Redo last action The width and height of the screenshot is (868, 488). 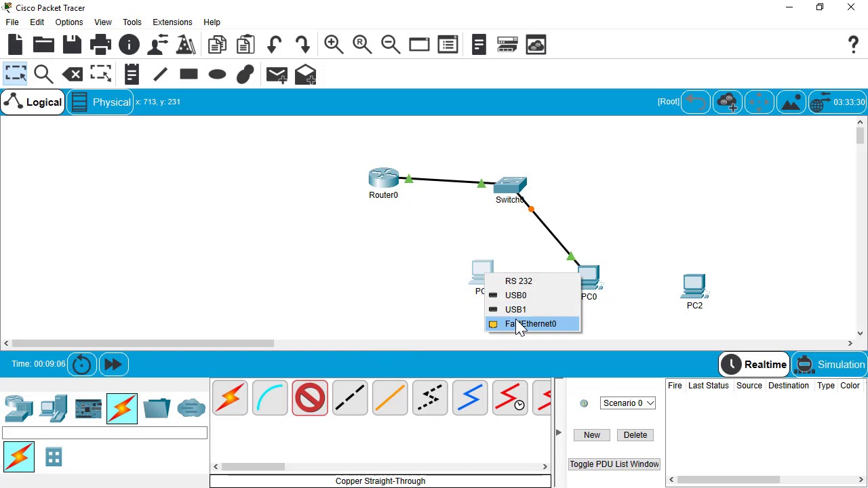coord(302,45)
